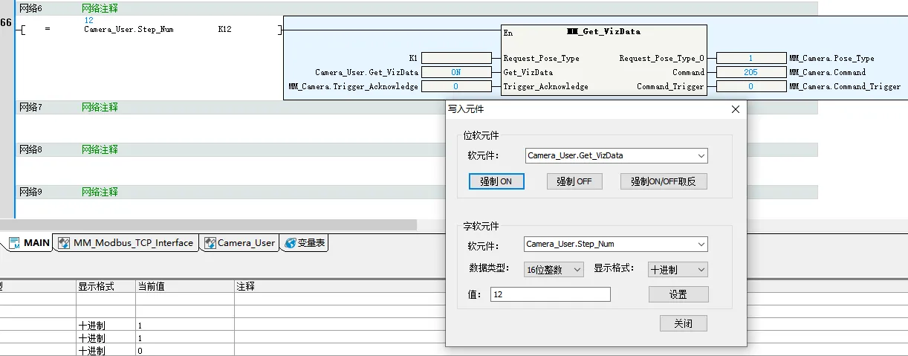Click the Request_Pose_Type_O output value 1

click(x=750, y=58)
